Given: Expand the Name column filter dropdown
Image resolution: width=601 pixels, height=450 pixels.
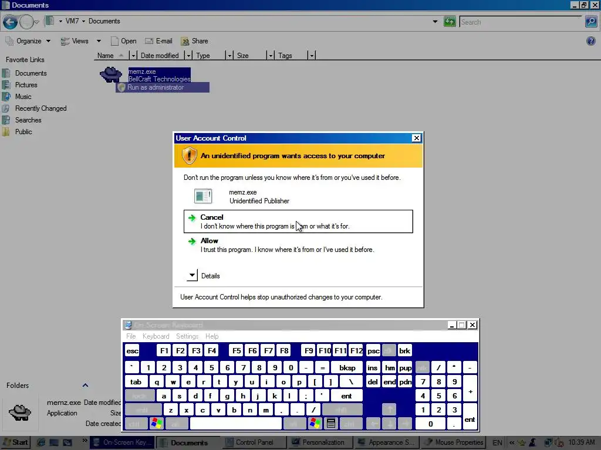Looking at the screenshot, I should click(x=133, y=56).
